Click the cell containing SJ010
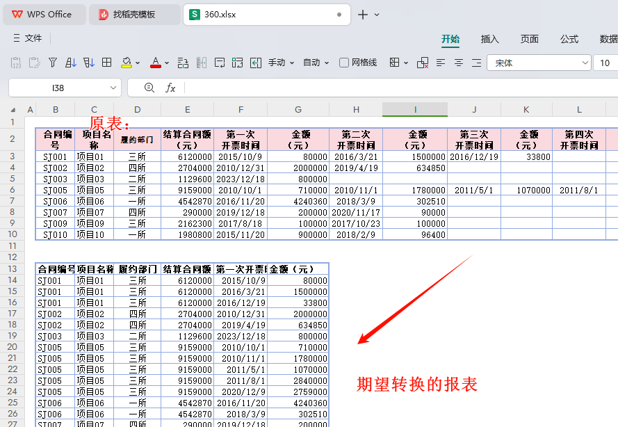Screen dimensions: 618x427 click(55, 234)
